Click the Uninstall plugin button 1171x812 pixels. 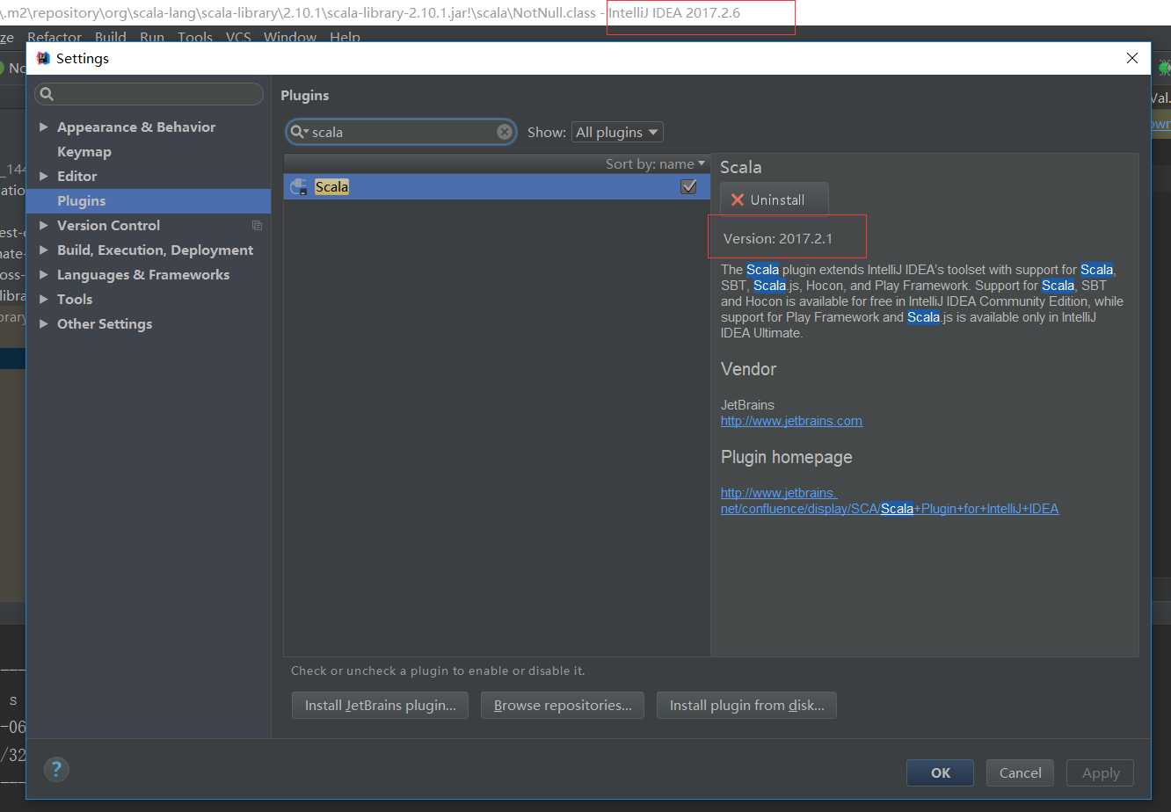tap(774, 199)
